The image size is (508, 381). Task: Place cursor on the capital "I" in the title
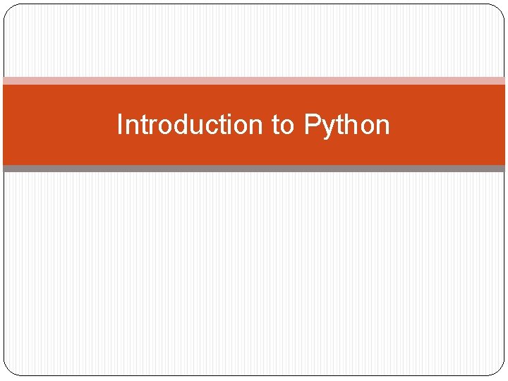click(x=119, y=125)
